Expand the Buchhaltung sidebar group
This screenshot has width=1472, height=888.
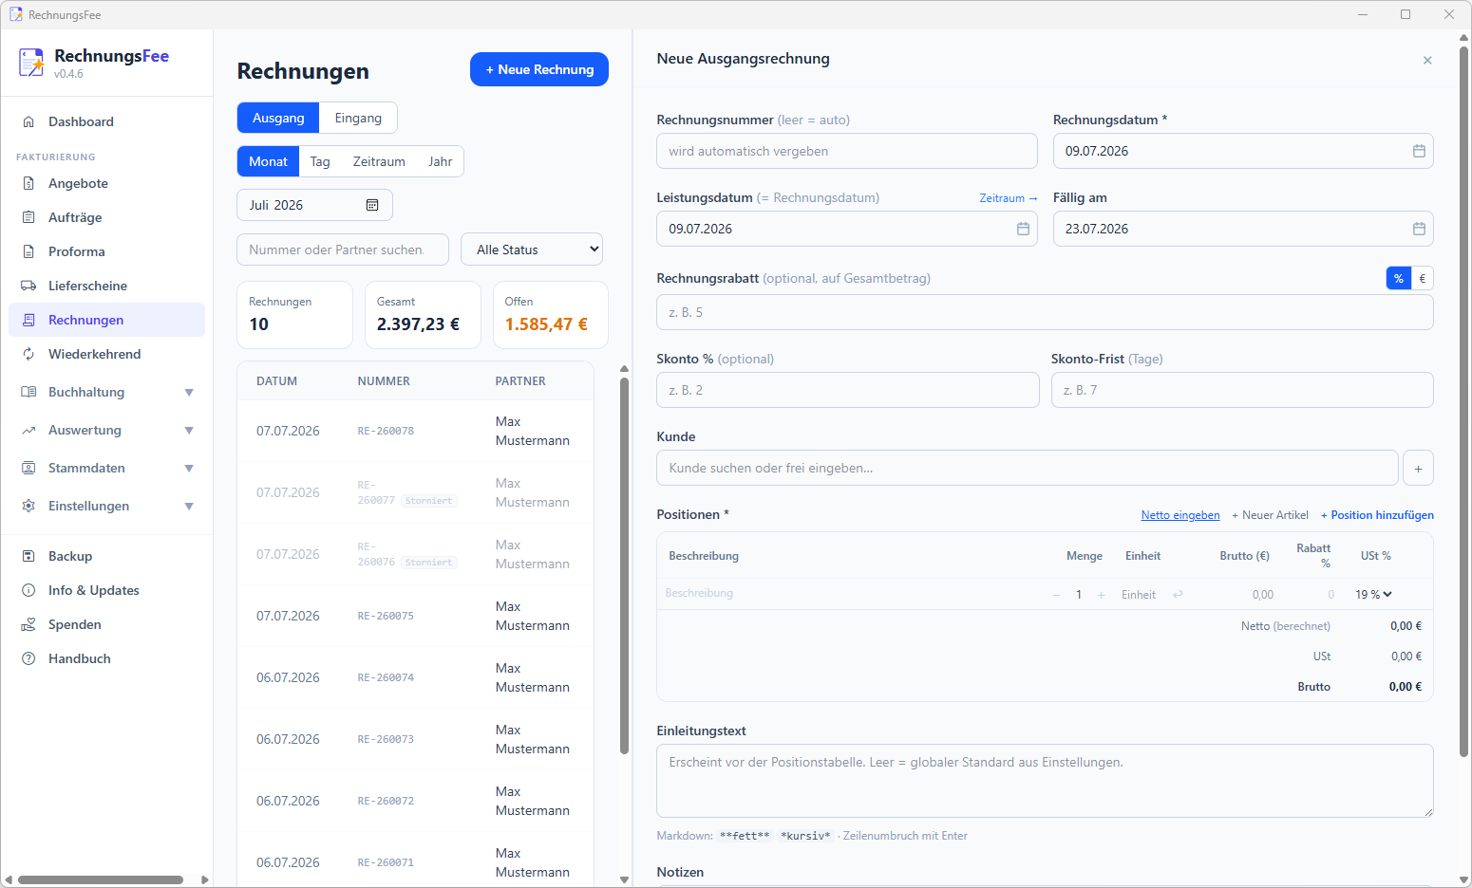106,392
